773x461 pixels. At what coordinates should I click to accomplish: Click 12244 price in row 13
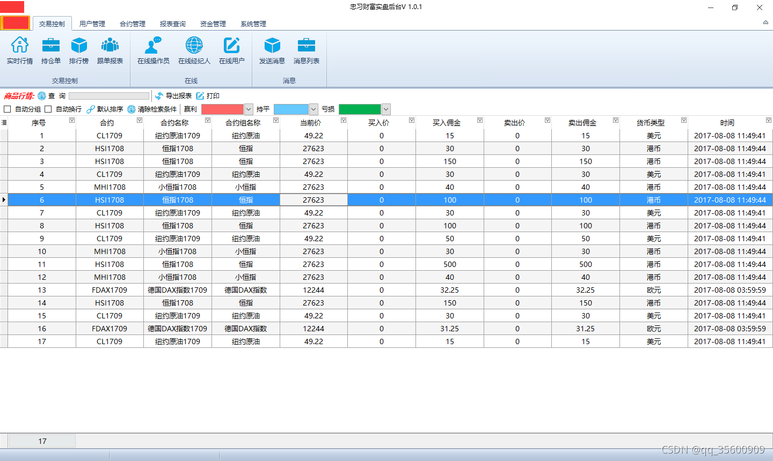pyautogui.click(x=313, y=290)
